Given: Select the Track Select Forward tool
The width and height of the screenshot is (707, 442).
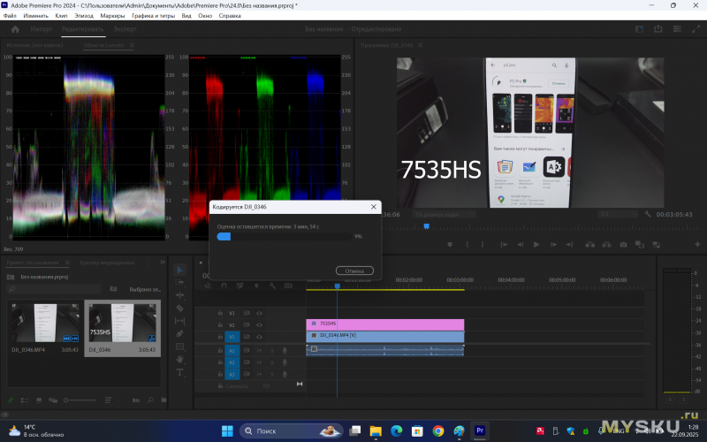Looking at the screenshot, I should [180, 282].
